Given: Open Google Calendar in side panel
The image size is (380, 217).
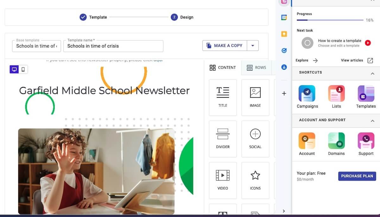Looking at the screenshot, I should (x=284, y=17).
